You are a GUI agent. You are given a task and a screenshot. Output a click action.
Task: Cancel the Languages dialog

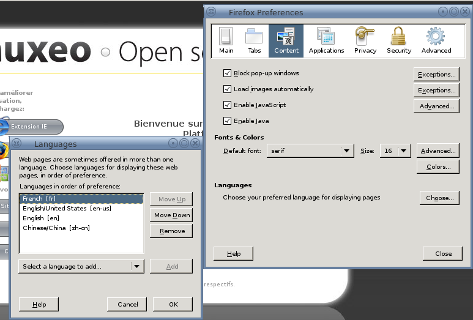pos(127,304)
